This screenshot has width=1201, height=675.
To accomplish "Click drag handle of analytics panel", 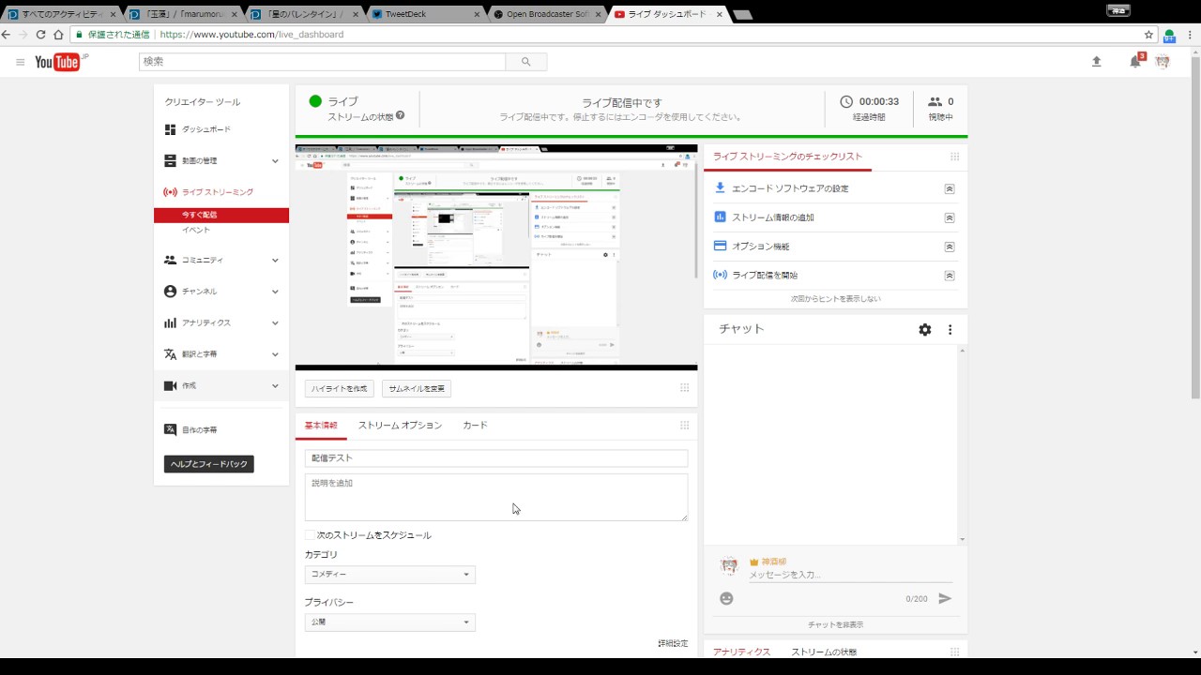I will 954,652.
